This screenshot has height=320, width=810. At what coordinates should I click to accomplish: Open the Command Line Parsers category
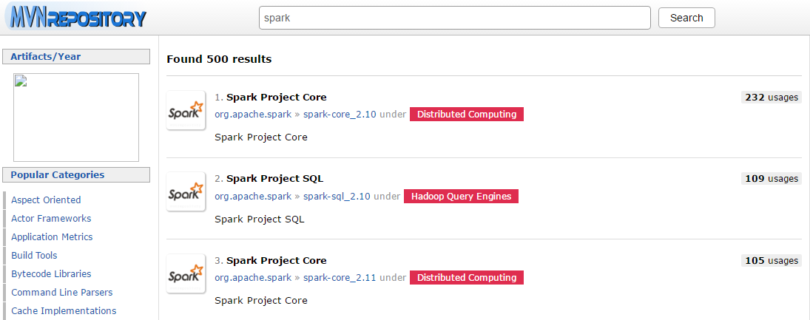pos(62,292)
